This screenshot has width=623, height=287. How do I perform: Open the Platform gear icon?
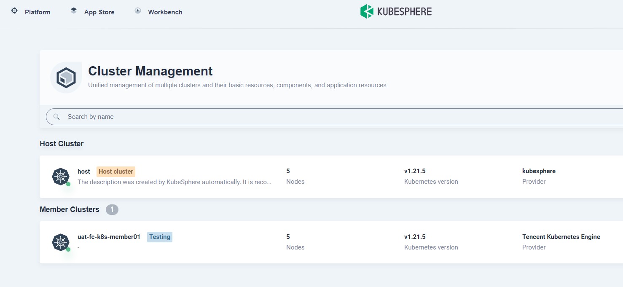coord(14,11)
